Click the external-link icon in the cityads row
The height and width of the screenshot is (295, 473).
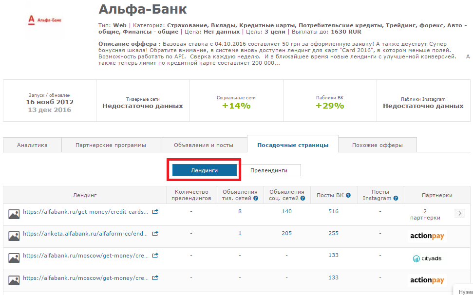[155, 255]
